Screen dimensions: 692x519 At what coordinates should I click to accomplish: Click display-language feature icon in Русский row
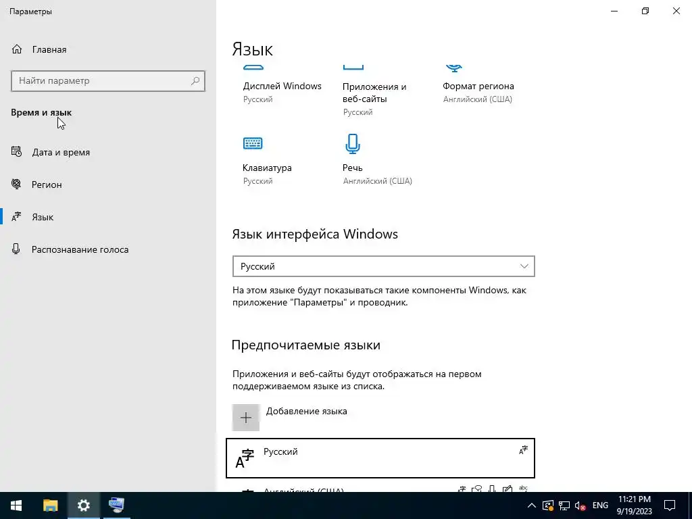click(523, 450)
